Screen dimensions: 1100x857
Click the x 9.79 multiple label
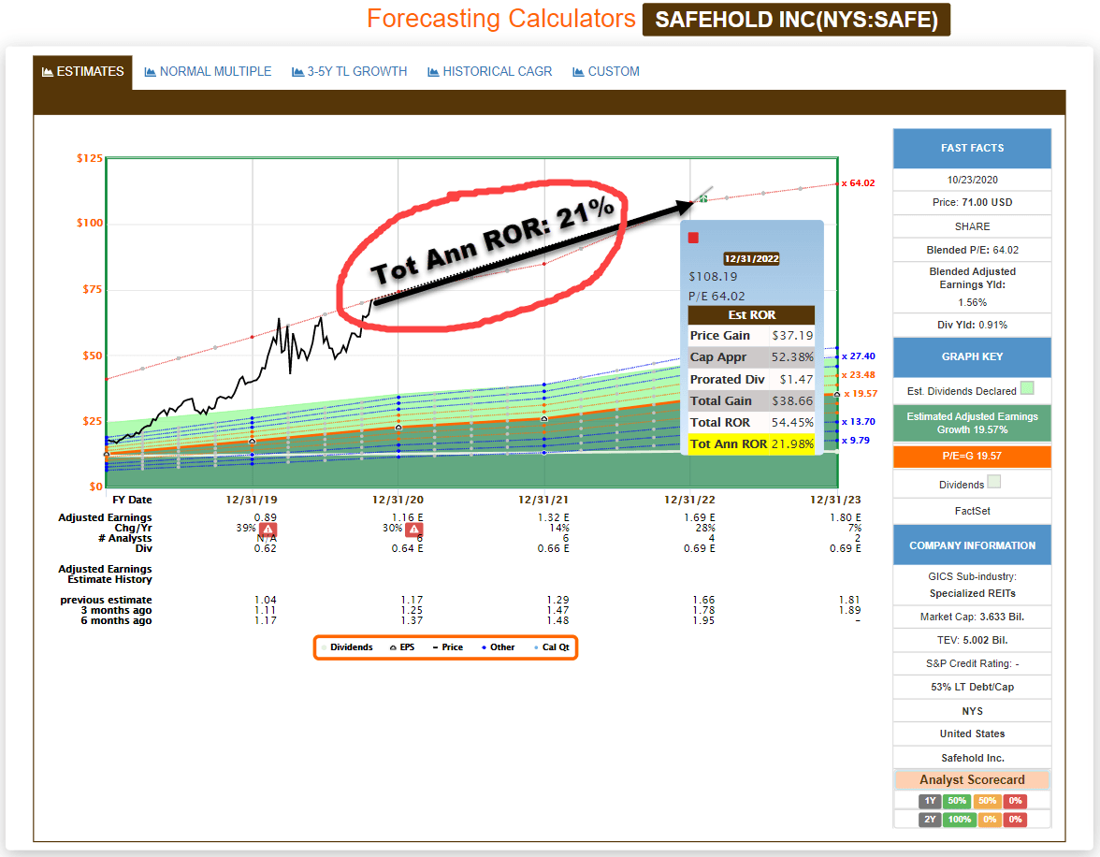856,441
